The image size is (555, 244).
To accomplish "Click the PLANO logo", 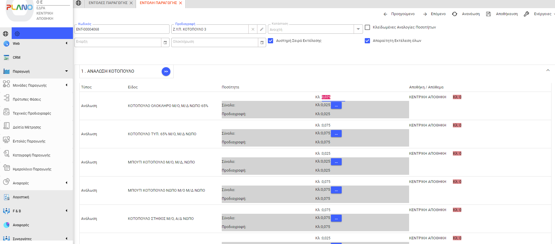I will point(20,8).
